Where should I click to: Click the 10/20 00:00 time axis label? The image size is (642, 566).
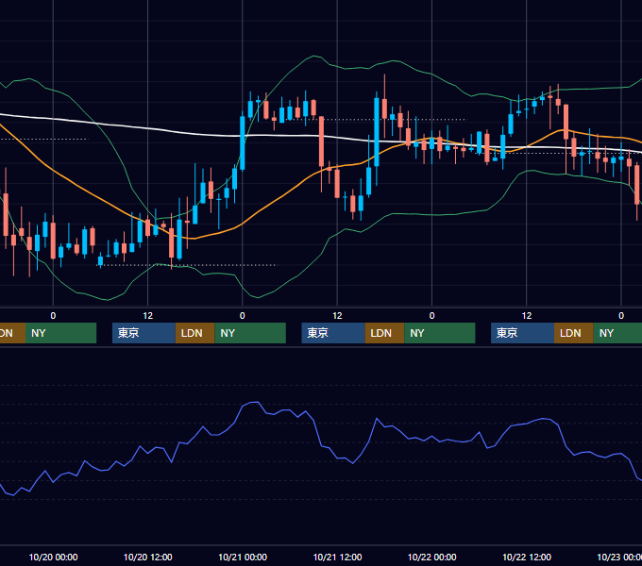pyautogui.click(x=53, y=557)
